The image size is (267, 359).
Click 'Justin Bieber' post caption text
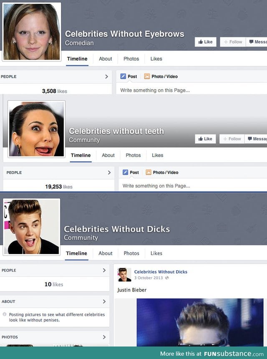tap(132, 290)
